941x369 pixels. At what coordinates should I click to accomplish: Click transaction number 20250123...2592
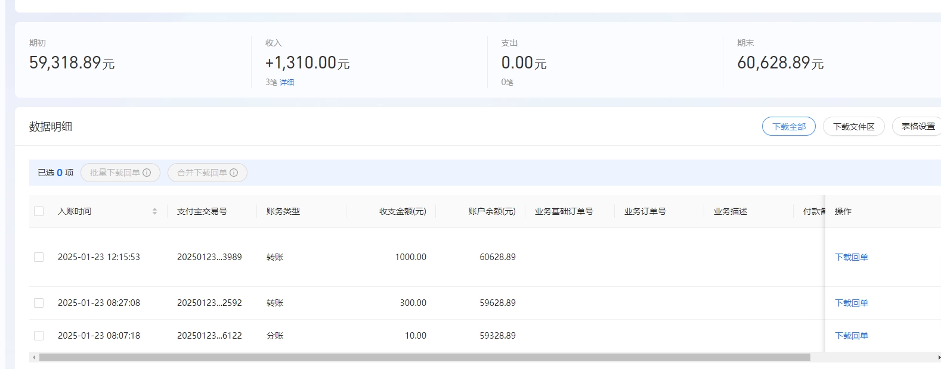click(209, 303)
